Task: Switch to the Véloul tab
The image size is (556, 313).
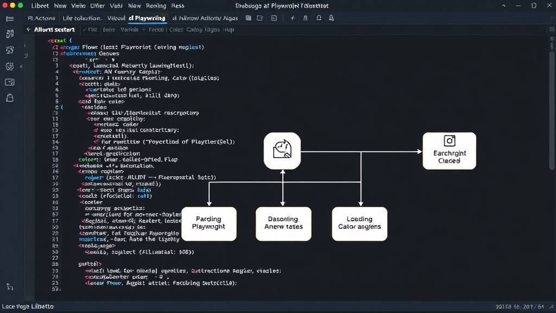Action: pyautogui.click(x=116, y=18)
